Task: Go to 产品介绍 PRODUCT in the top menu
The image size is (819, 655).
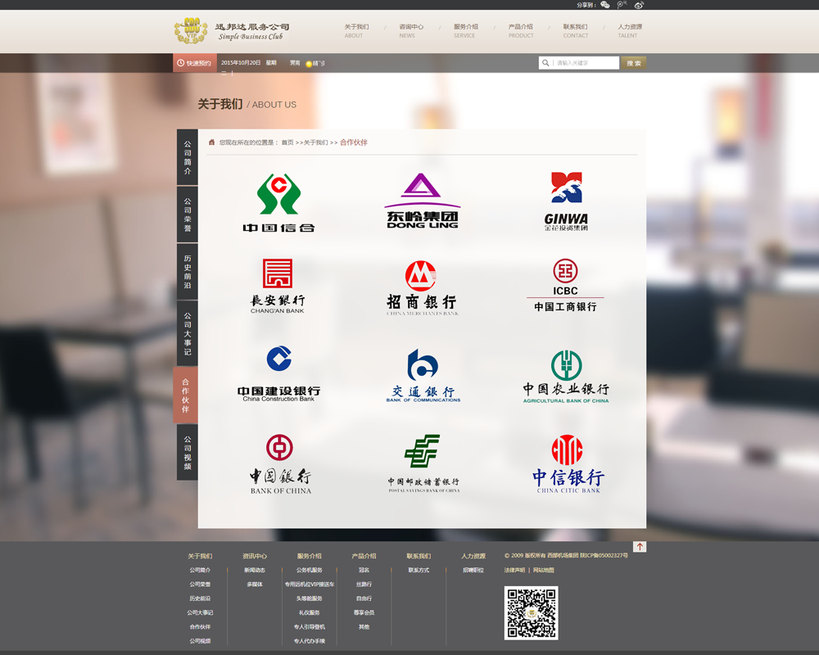Action: (x=520, y=30)
